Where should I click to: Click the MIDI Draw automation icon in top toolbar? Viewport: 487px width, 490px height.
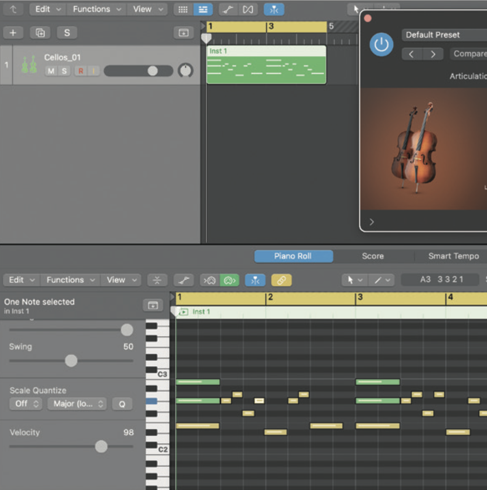click(228, 9)
